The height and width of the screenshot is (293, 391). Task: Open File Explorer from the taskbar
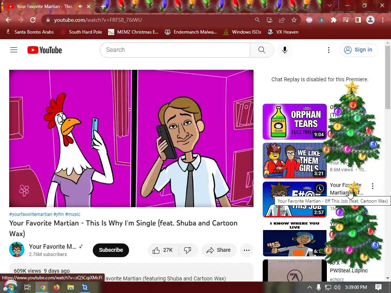71,287
